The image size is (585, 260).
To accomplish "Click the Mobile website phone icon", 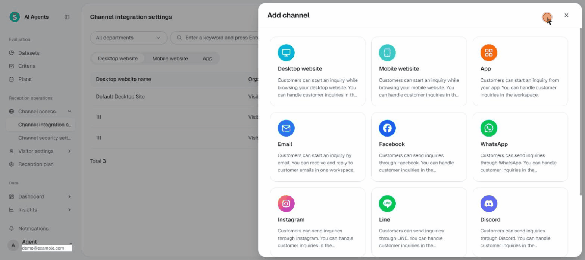I will [387, 52].
